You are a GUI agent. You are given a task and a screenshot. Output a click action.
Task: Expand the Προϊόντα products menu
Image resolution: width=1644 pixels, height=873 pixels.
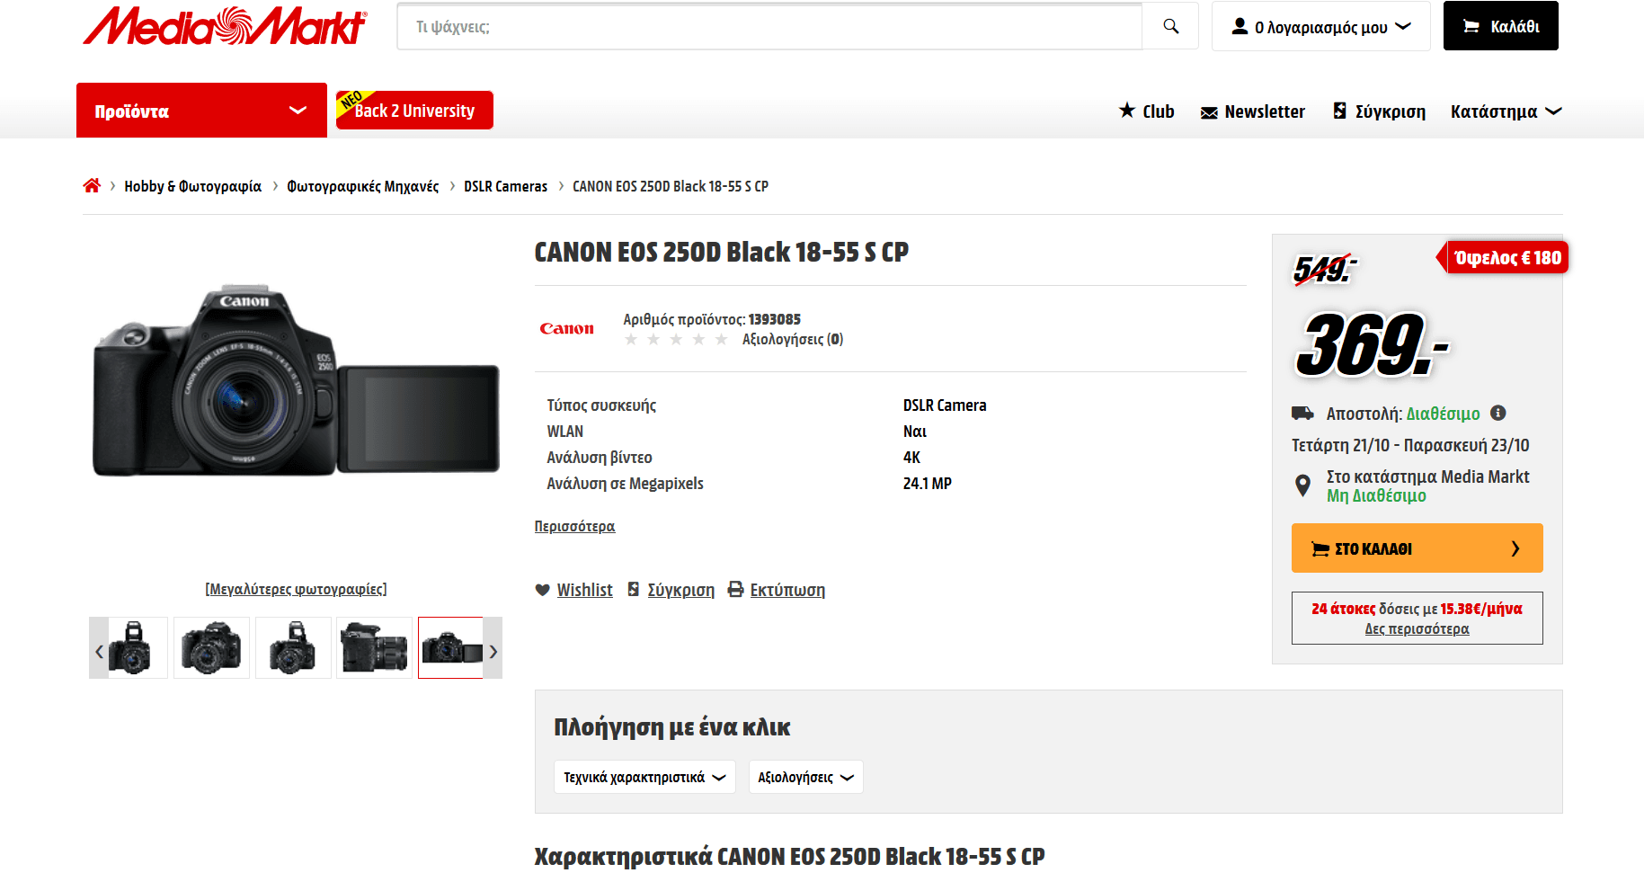[x=201, y=111]
